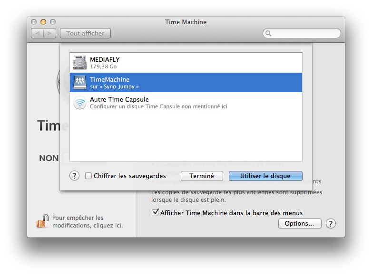Click the search magnifier icon
Screen dimensions: 372x275
pos(268,33)
